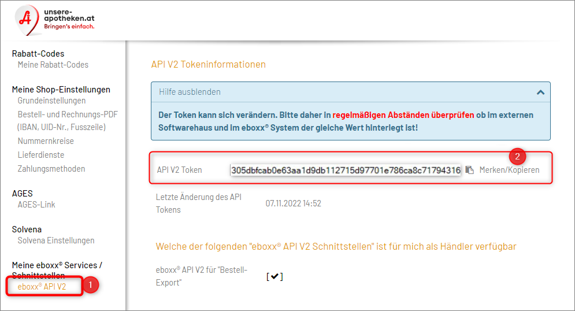Click the Merken/Kopieren link
This screenshot has height=311, width=575.
(509, 170)
